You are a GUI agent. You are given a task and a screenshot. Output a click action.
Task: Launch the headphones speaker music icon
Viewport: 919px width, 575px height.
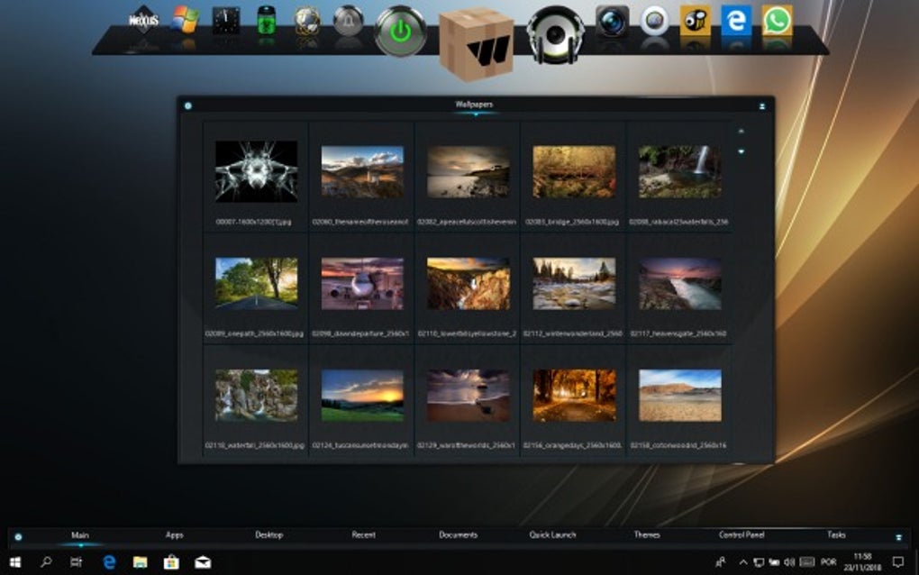(x=555, y=35)
